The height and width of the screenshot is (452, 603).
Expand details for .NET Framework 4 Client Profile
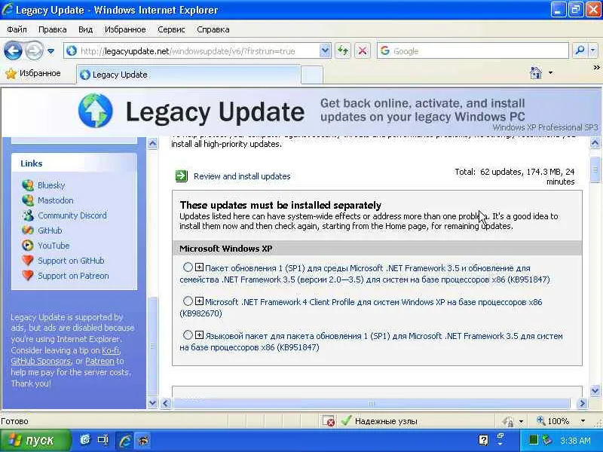point(199,301)
